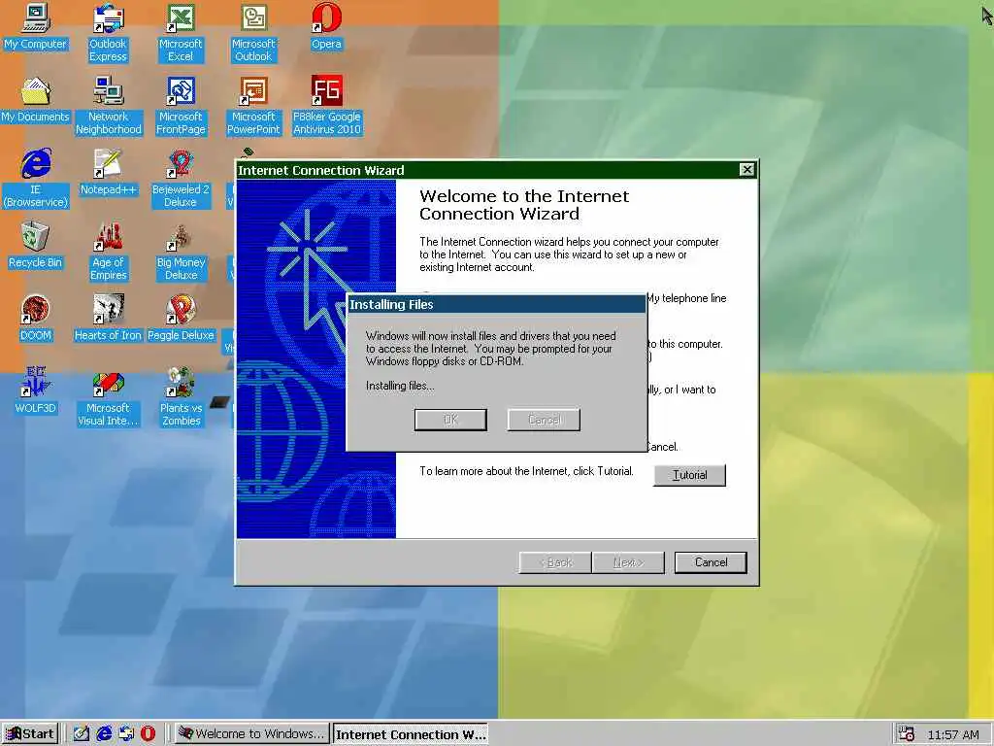Viewport: 994px width, 746px height.
Task: Click the wizard's bottom Cancel button
Action: point(711,562)
